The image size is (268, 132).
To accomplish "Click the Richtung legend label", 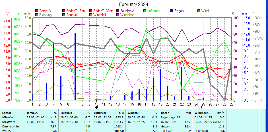I will [46, 15].
